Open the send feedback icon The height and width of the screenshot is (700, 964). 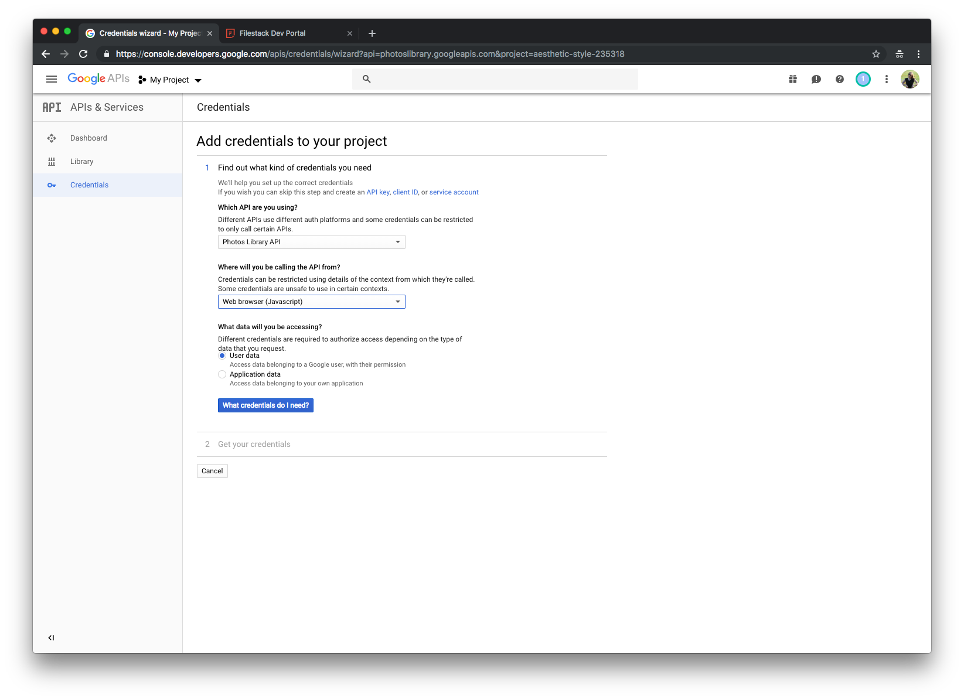point(816,79)
